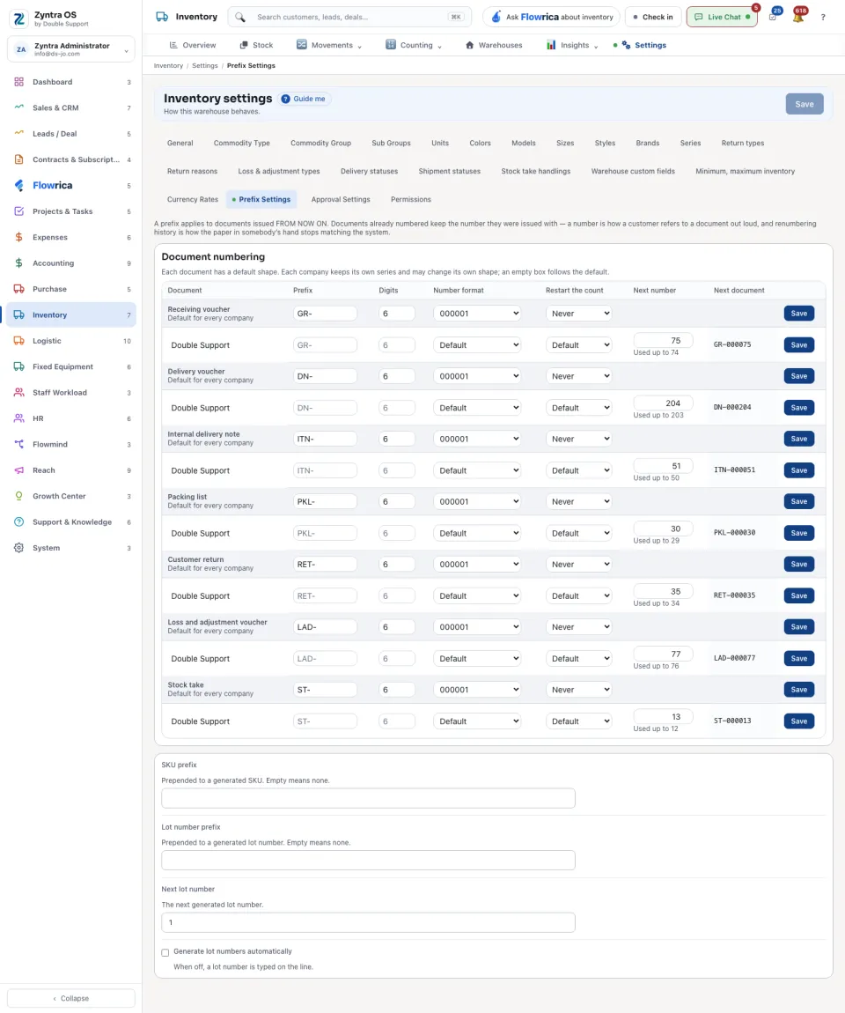Click the Staff Workload people icon

click(x=18, y=392)
